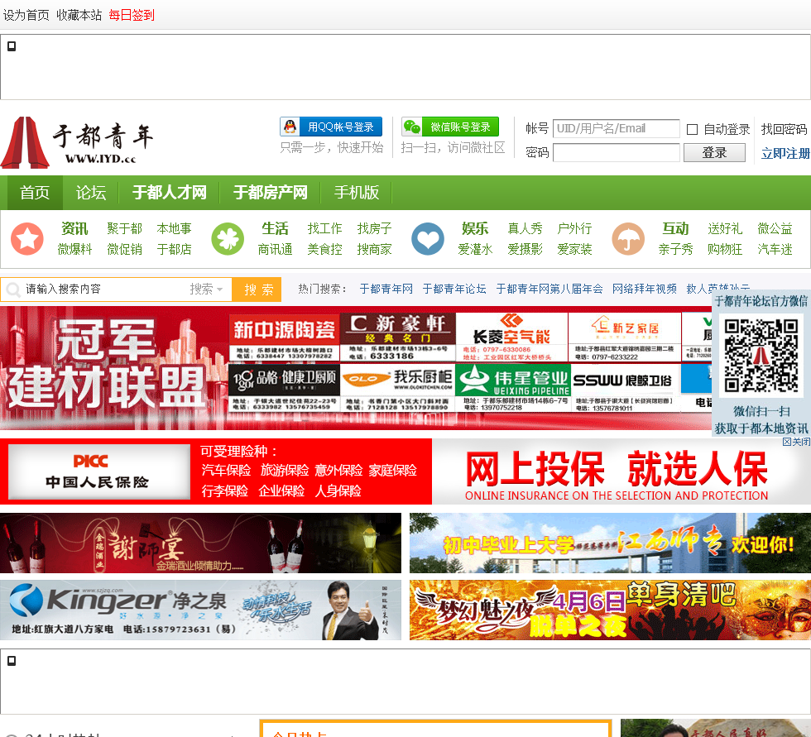Click the 找回密码 link

tap(785, 129)
